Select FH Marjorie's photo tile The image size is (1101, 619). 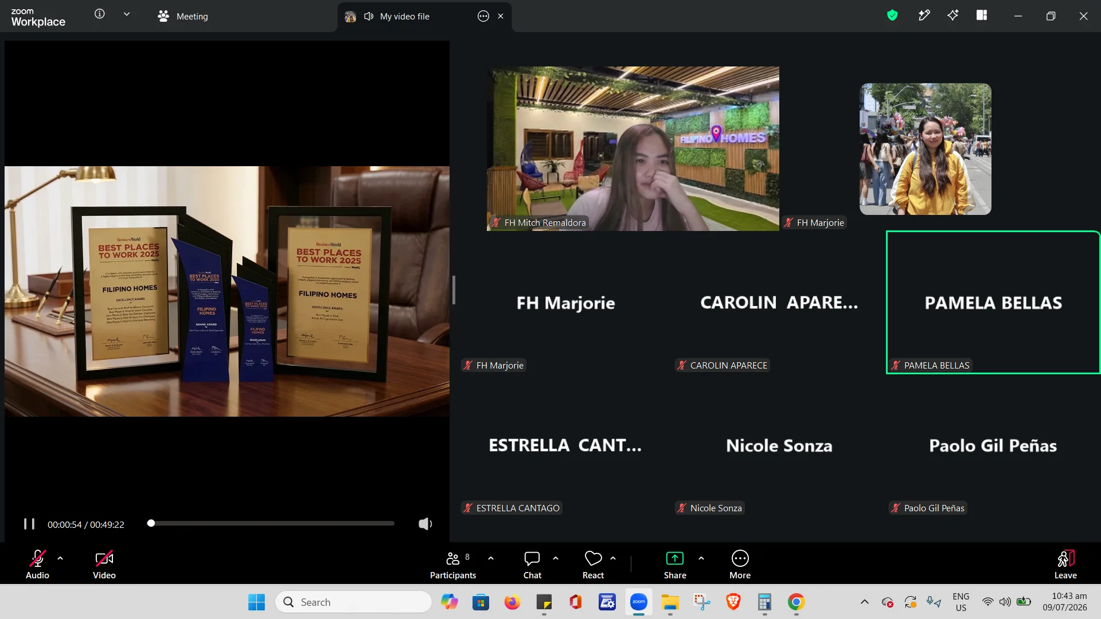[x=926, y=149]
